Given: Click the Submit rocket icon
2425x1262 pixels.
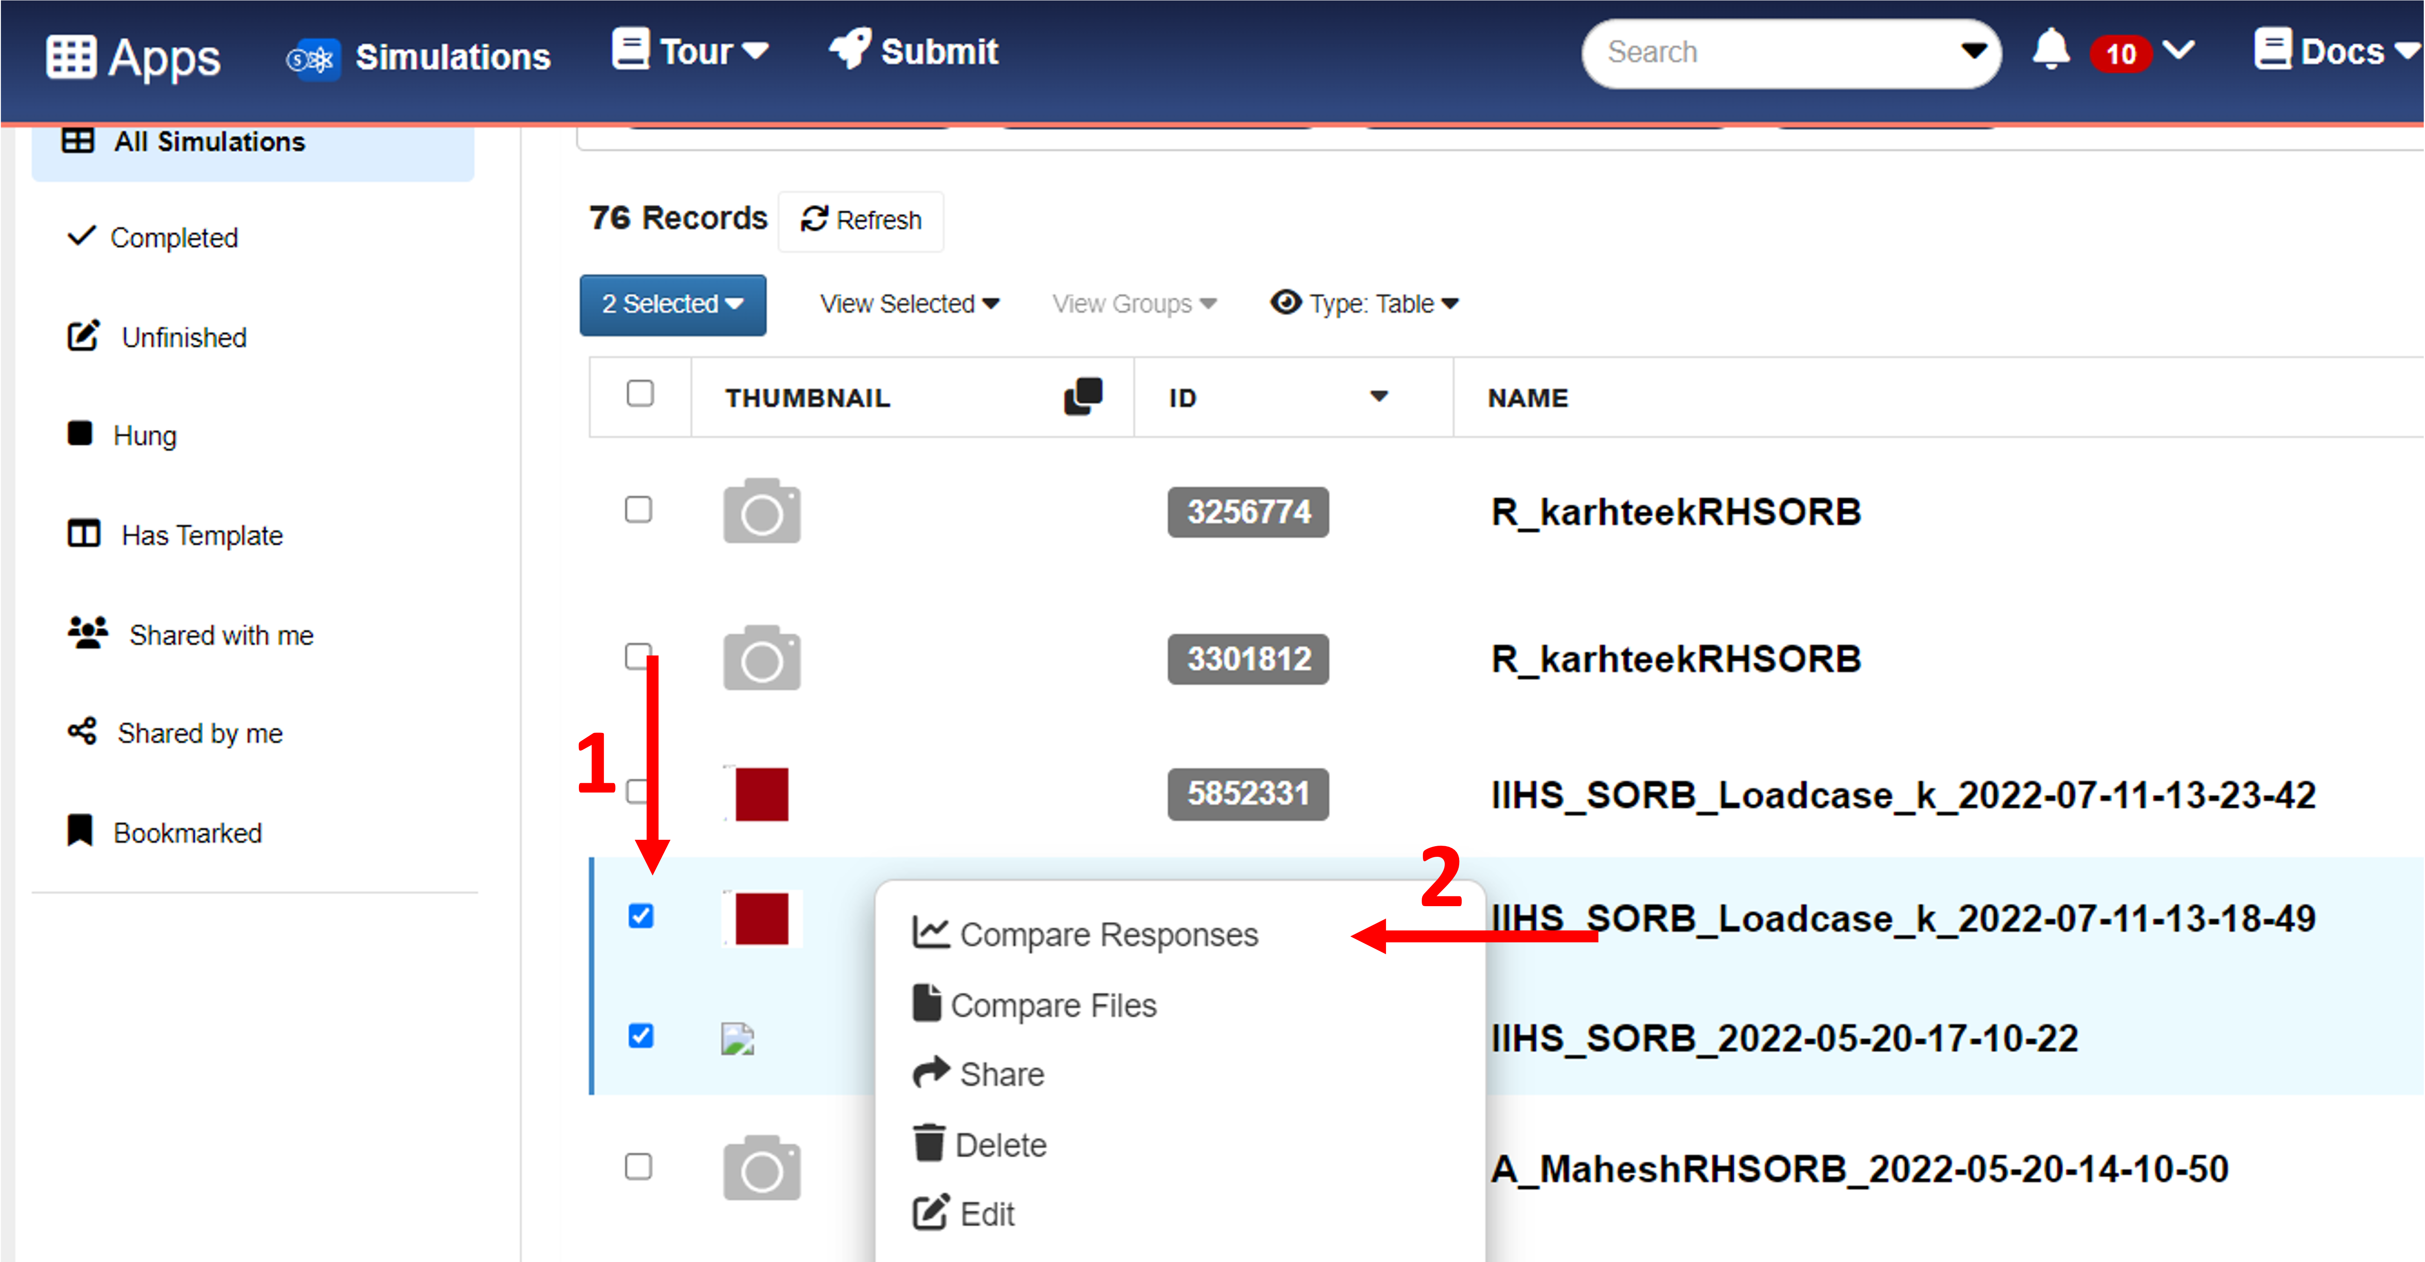Looking at the screenshot, I should (x=850, y=48).
